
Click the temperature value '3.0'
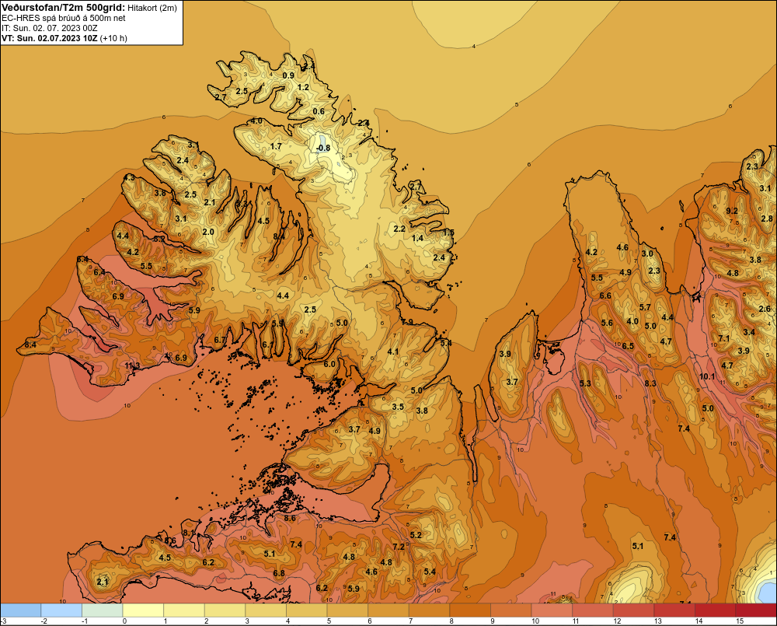pyautogui.click(x=647, y=254)
